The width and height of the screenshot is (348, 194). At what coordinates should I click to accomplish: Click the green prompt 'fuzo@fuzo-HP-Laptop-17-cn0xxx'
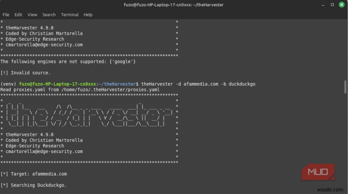pos(57,84)
